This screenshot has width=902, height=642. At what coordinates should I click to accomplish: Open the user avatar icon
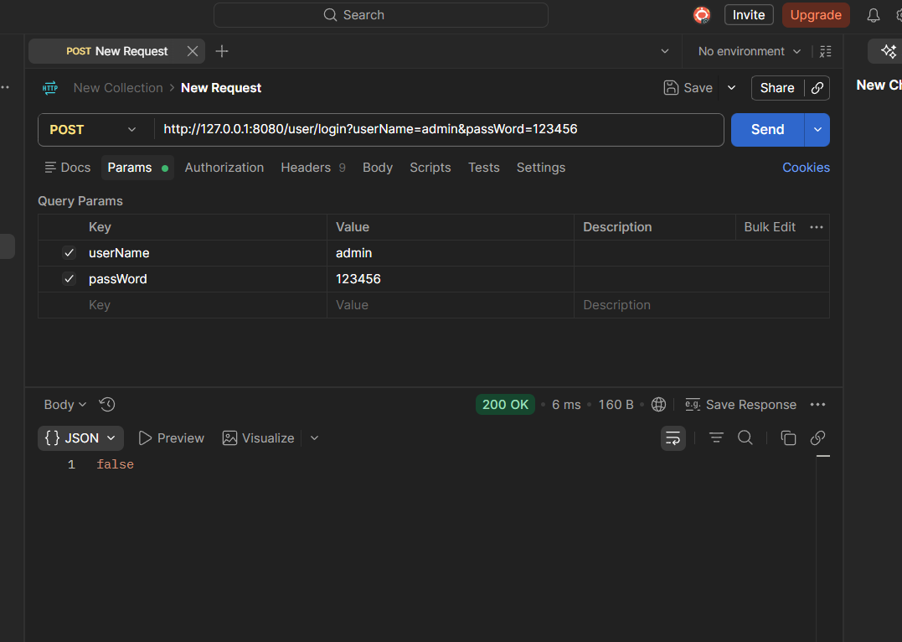tap(702, 15)
